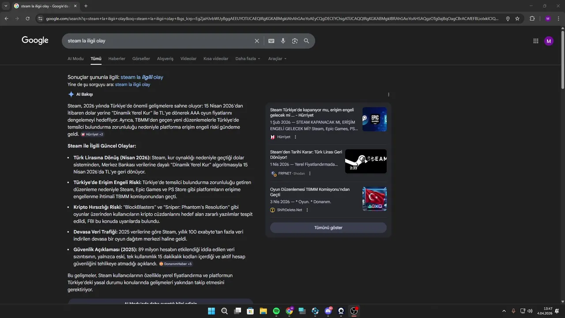This screenshot has height=318, width=565.
Task: Click corrected query 'steam la ilgili olay'
Action: click(x=142, y=77)
